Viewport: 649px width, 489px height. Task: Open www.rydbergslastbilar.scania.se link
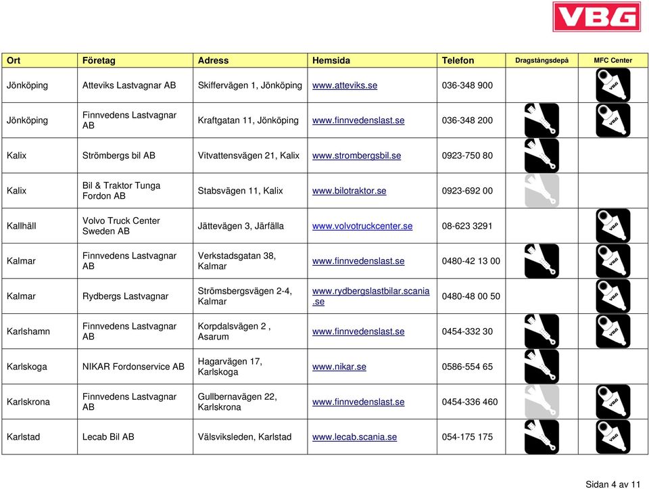(371, 296)
